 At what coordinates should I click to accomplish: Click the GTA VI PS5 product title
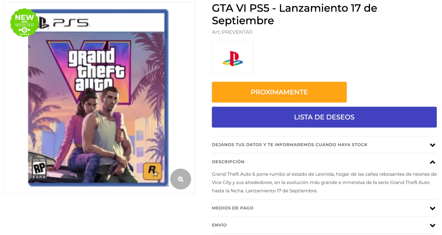coord(294,14)
